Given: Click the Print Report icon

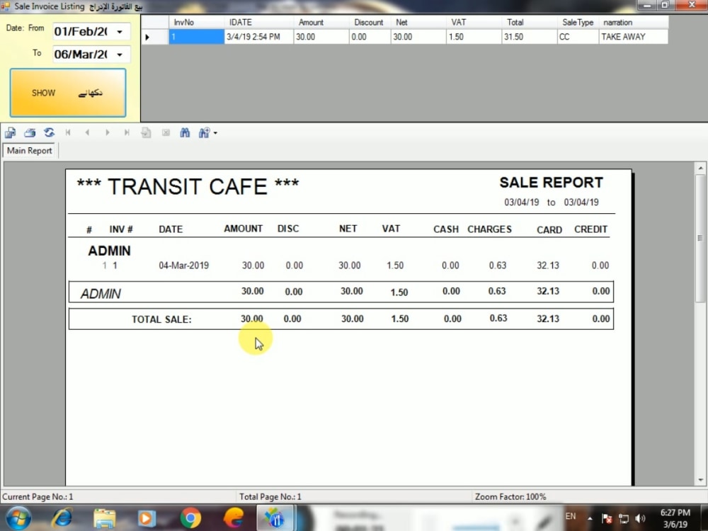Looking at the screenshot, I should [29, 132].
